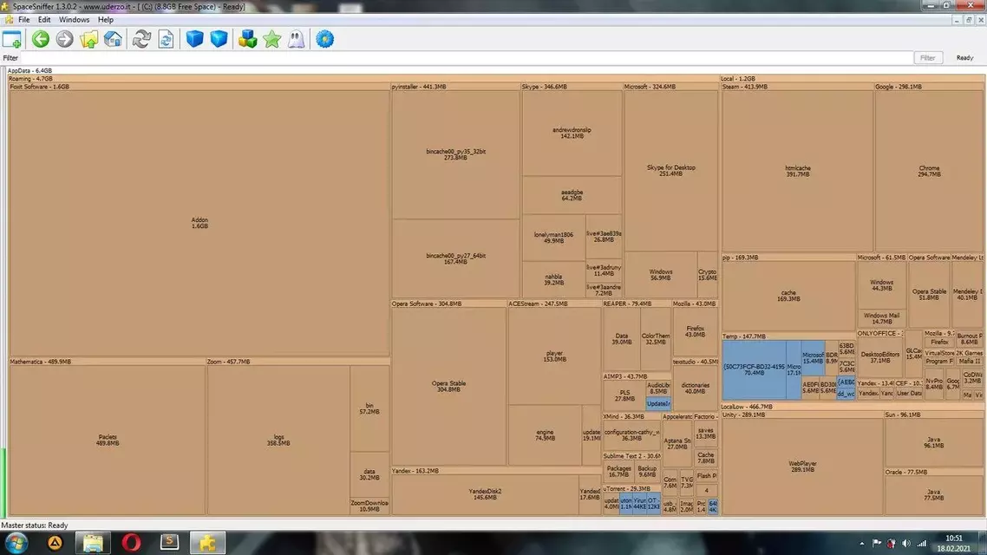Select the Mathematica Paclets block

coord(108,440)
